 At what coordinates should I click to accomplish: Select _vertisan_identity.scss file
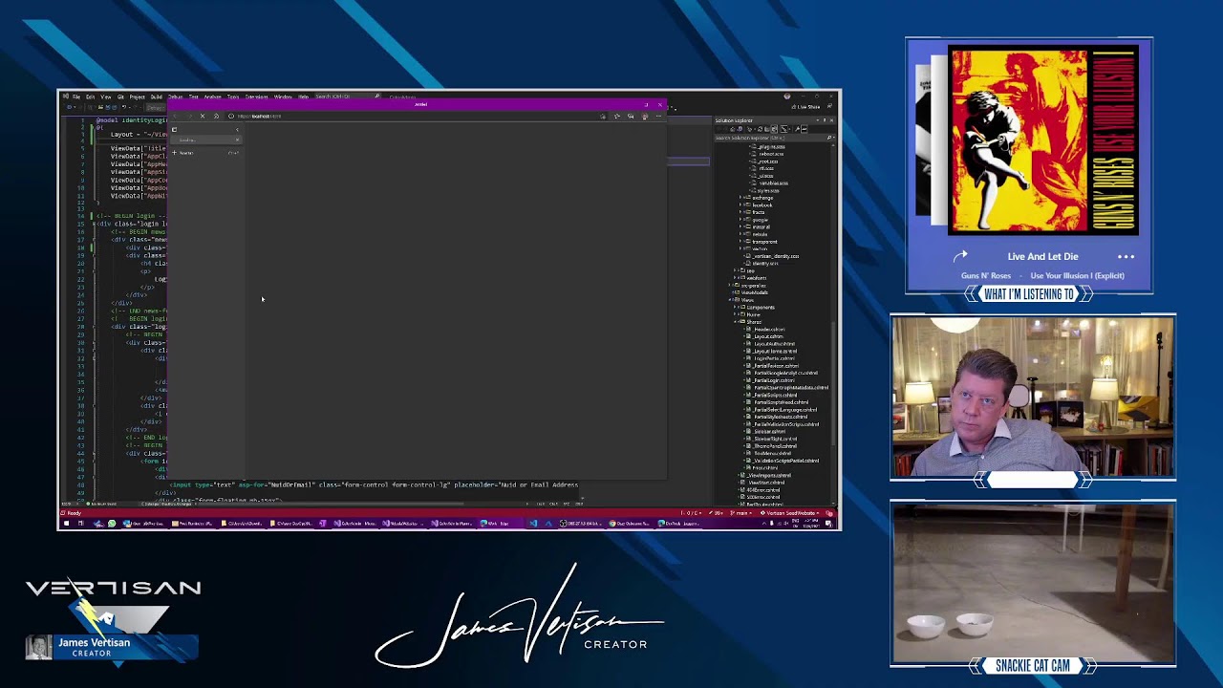click(773, 256)
